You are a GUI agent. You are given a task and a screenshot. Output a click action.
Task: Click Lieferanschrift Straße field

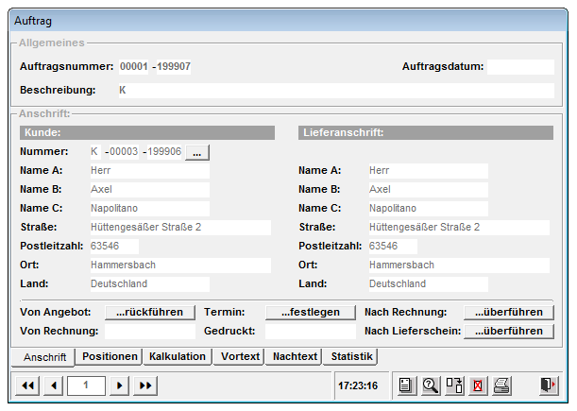pyautogui.click(x=459, y=228)
